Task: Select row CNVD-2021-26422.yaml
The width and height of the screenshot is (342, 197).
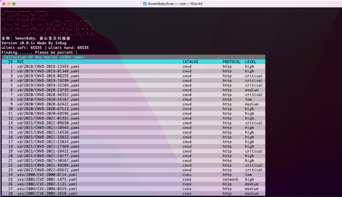Action: [x=133, y=151]
